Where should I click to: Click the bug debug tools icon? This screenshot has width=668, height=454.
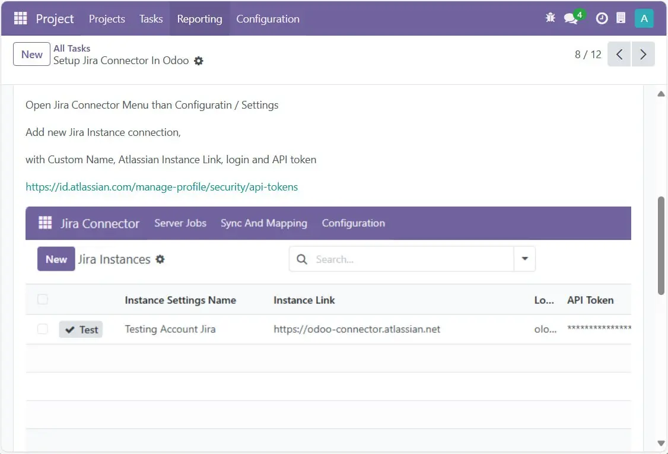[550, 18]
